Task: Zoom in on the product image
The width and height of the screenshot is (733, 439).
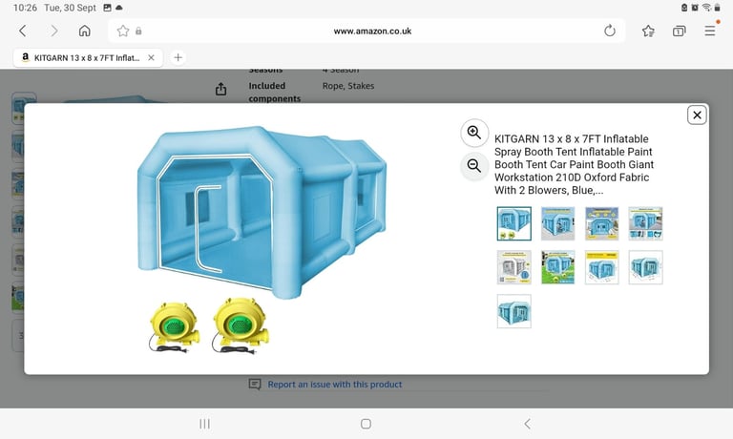Action: (x=474, y=133)
